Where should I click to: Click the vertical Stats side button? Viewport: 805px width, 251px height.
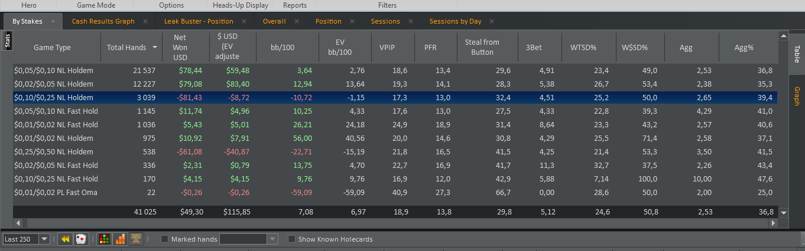click(8, 41)
